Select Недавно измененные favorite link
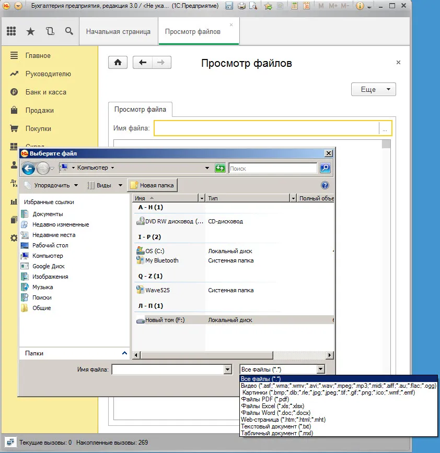 (x=61, y=224)
